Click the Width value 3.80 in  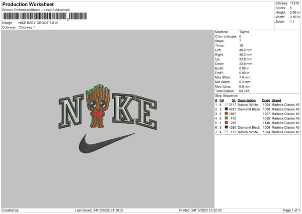coord(294,17)
